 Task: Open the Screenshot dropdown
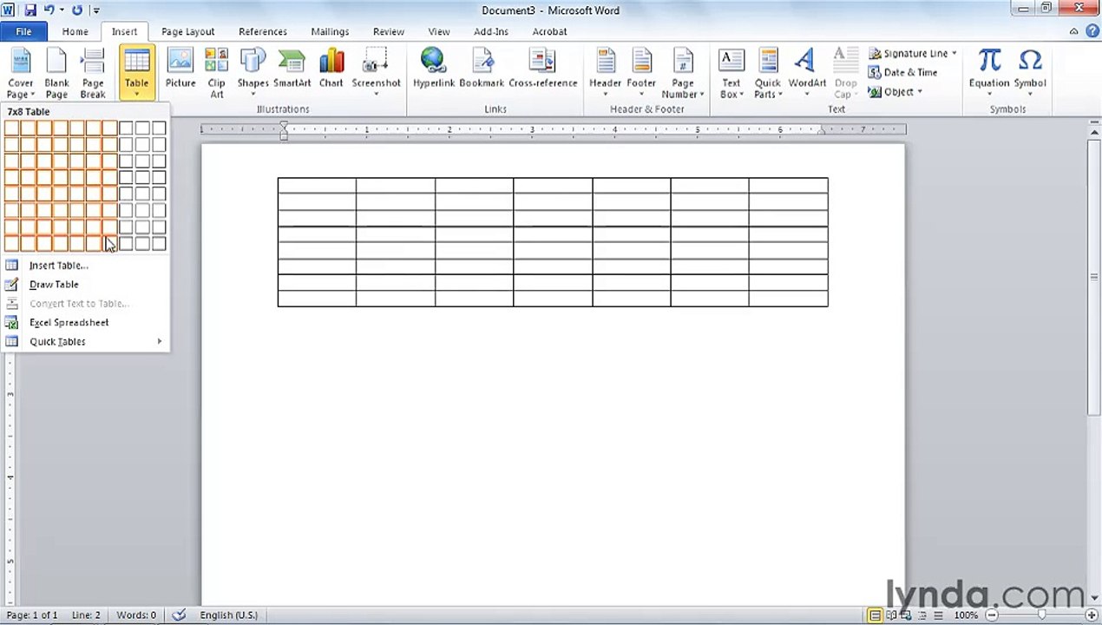pyautogui.click(x=376, y=74)
